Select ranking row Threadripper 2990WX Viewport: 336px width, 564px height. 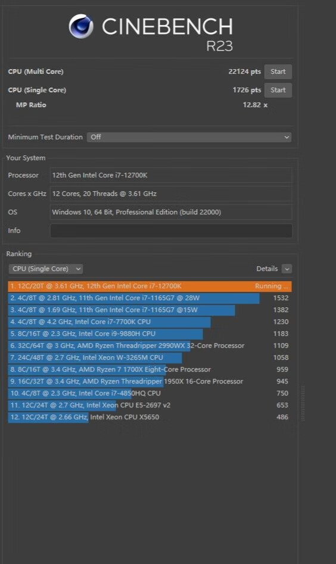150,345
